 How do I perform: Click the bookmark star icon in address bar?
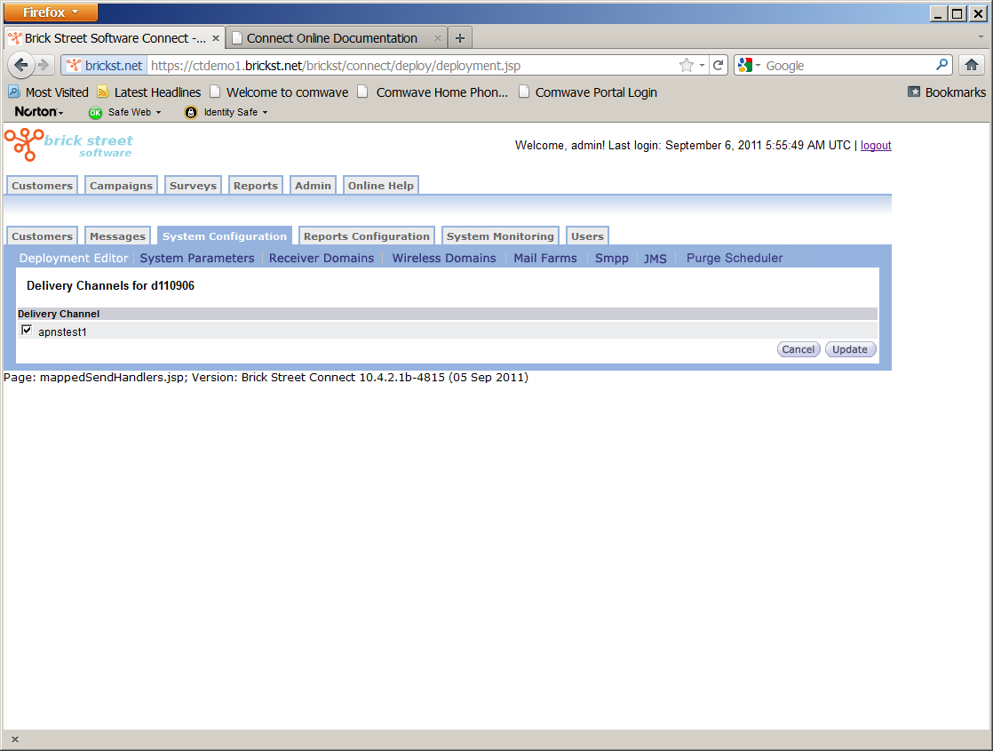[x=686, y=65]
